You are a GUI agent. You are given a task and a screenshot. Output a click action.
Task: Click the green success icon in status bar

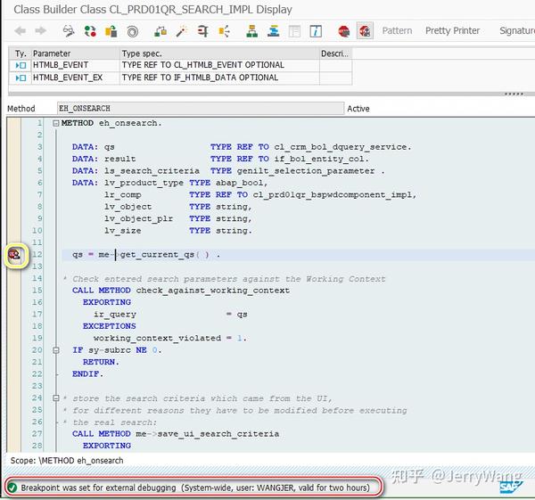12,488
